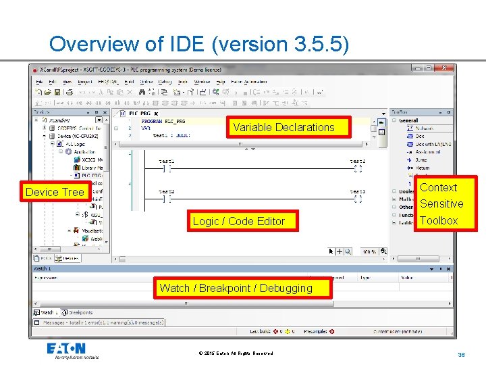The width and height of the screenshot is (486, 365).
Task: Select Box with EN/ENO in ToolBox
Action: click(x=429, y=145)
